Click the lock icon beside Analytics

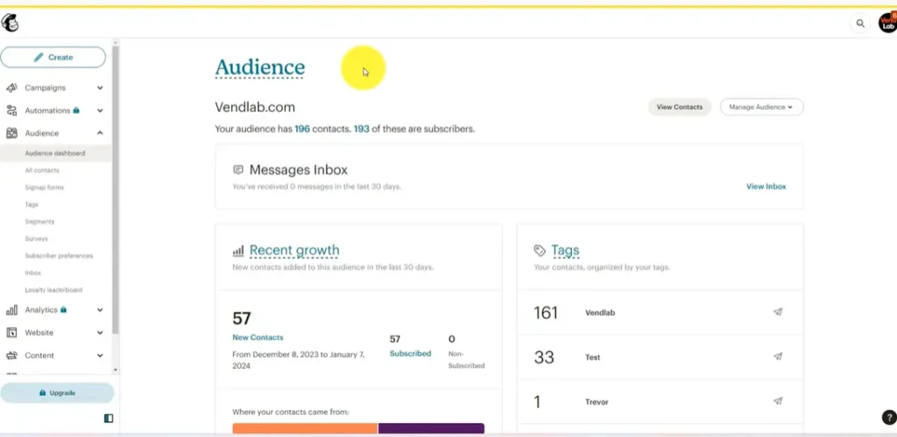[63, 309]
